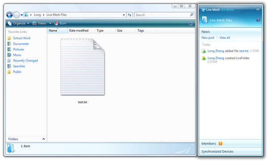Image resolution: width=268 pixels, height=161 pixels.
Task: Create a New post in News
Action: click(208, 38)
